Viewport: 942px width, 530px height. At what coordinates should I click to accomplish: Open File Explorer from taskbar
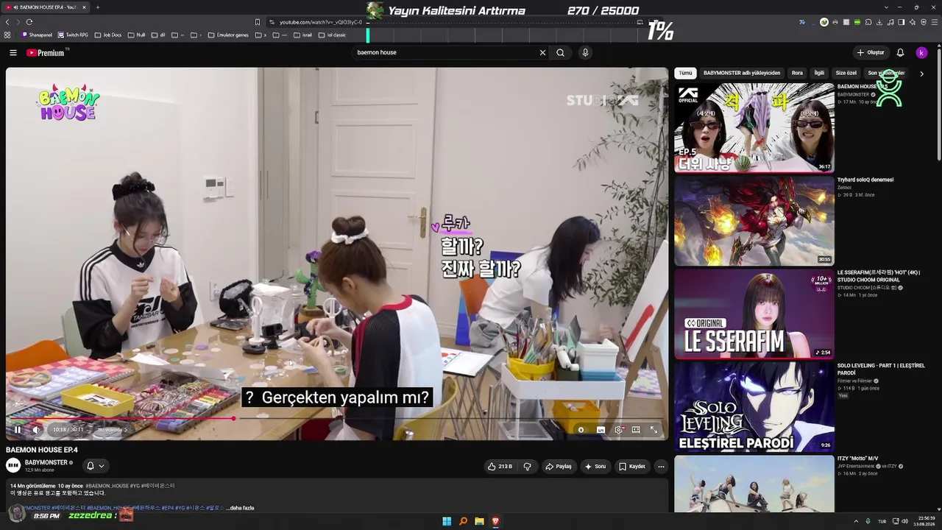click(479, 521)
